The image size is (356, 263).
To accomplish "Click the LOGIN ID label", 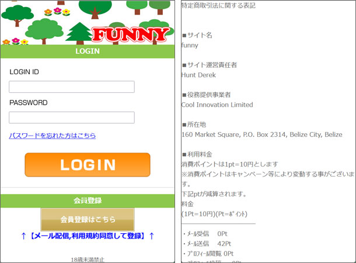I will (x=25, y=72).
